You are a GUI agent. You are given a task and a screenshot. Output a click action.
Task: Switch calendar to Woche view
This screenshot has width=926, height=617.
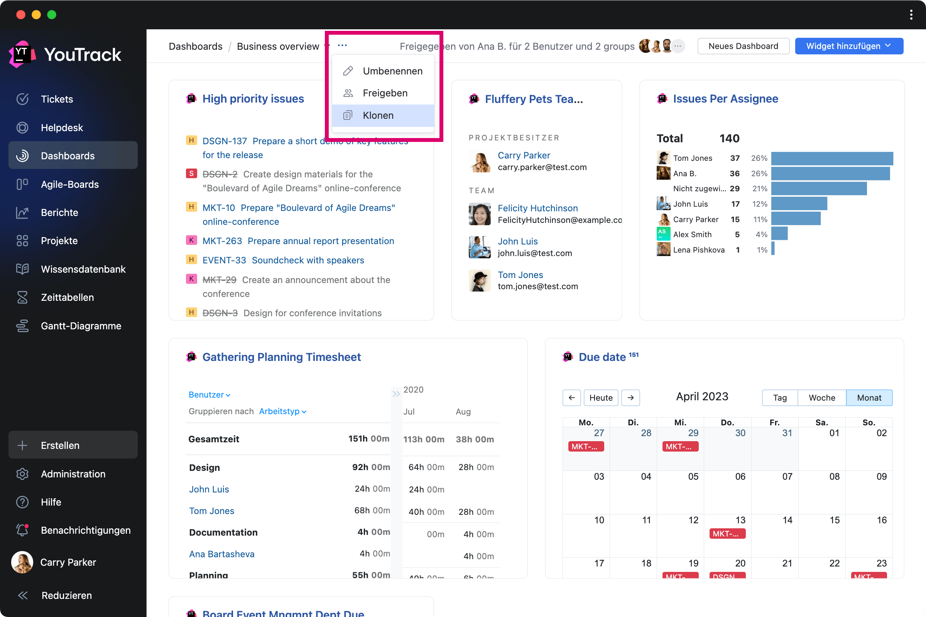coord(822,398)
